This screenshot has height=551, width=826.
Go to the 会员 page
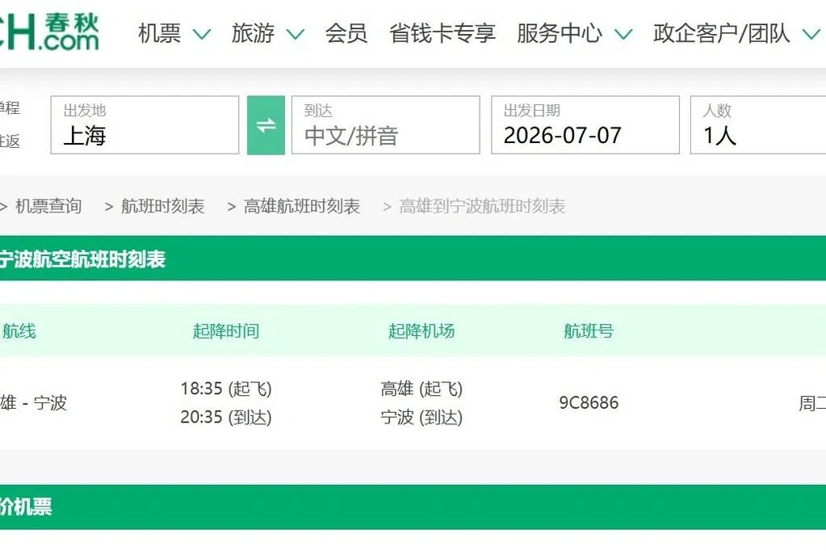pos(346,33)
